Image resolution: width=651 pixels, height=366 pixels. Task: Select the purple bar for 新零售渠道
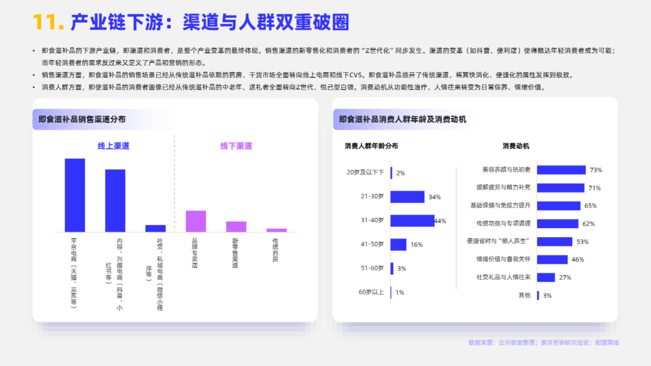coord(236,226)
